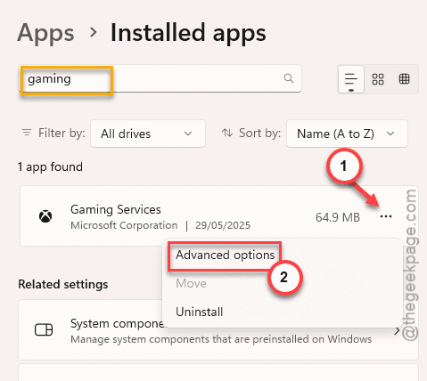
Task: Choose Uninstall in the context menu
Action: click(x=200, y=312)
